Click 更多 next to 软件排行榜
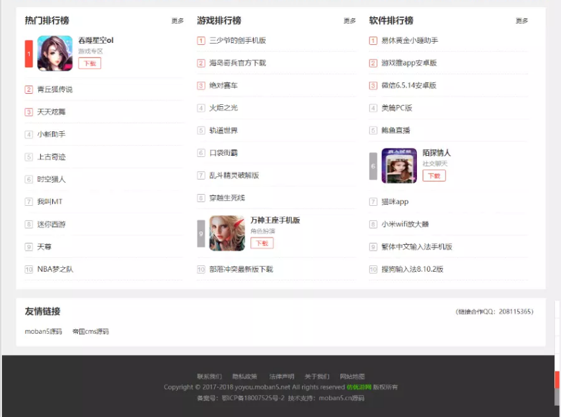This screenshot has height=417, width=561. [x=521, y=21]
